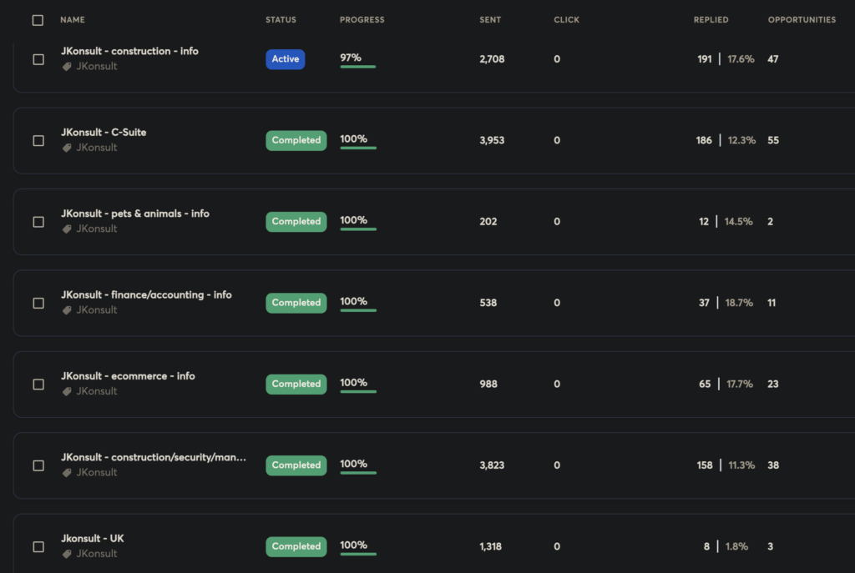Check the JKonsult - C-Suite campaign checkbox
The width and height of the screenshot is (855, 573).
click(38, 141)
